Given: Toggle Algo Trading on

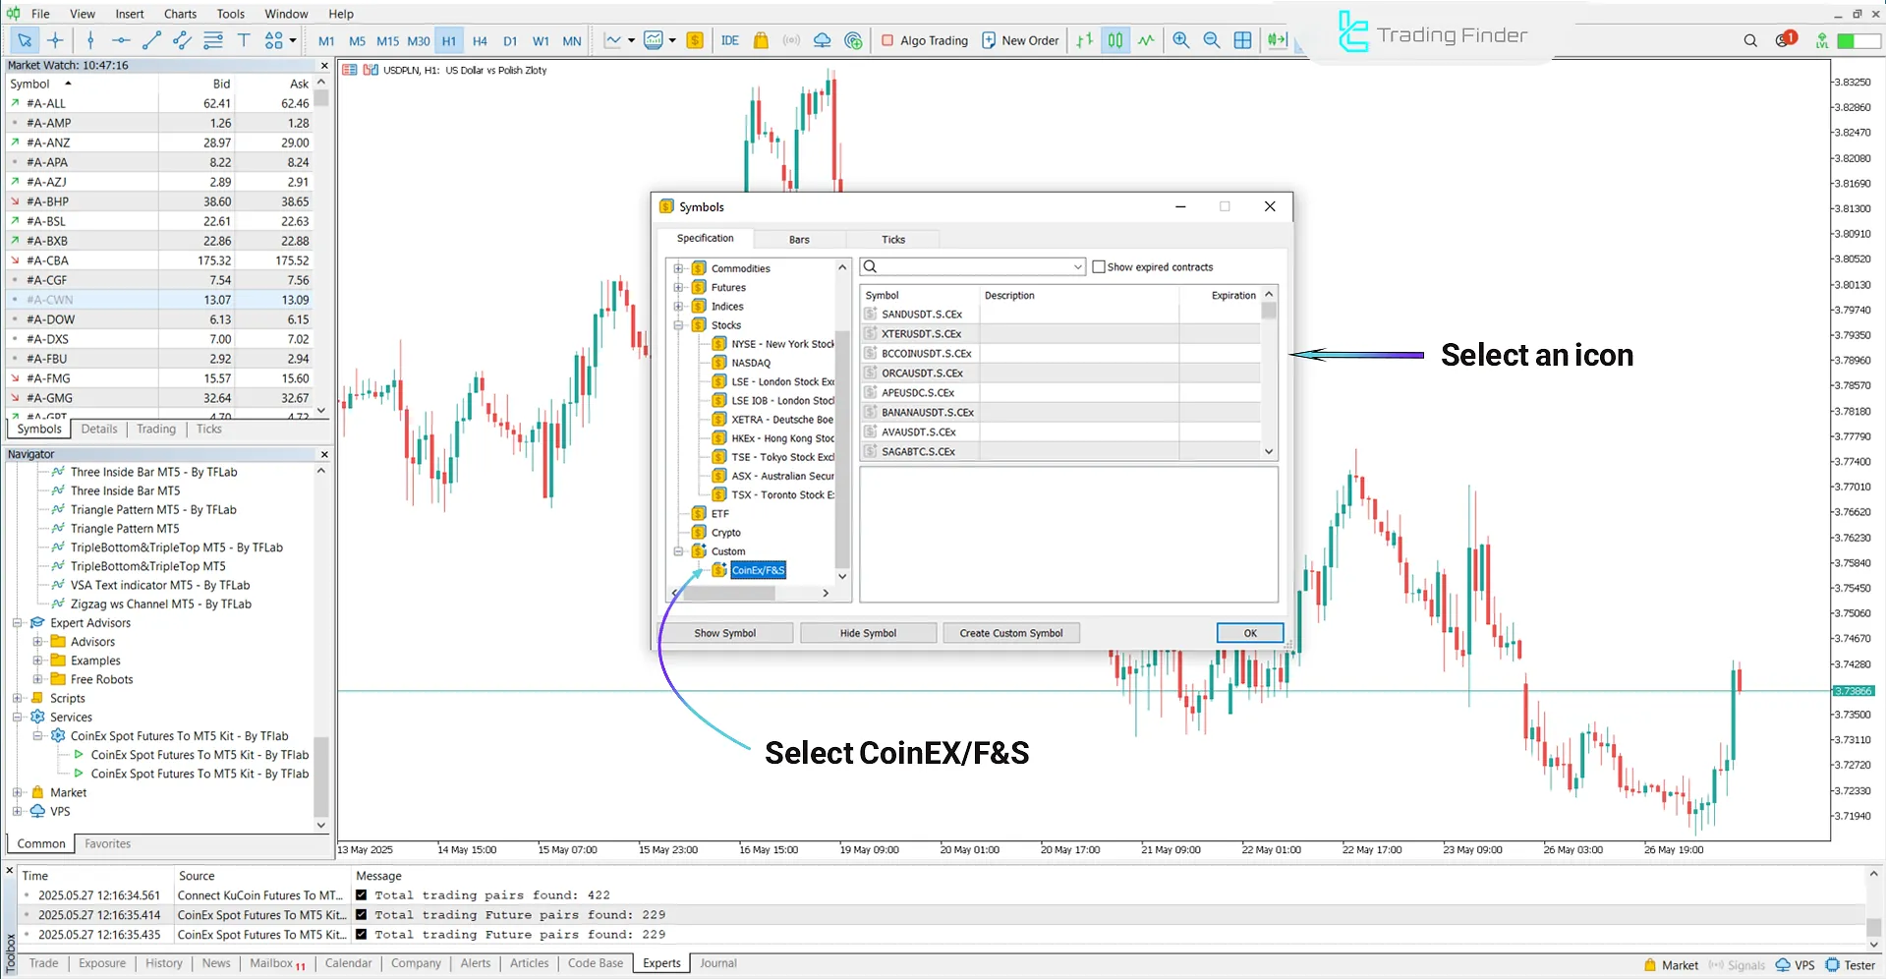Looking at the screenshot, I should 924,40.
